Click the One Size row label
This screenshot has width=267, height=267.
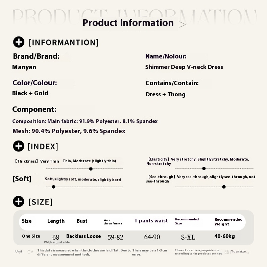[31, 236]
